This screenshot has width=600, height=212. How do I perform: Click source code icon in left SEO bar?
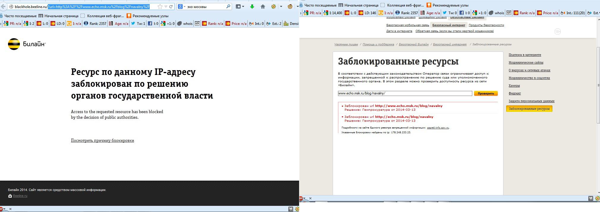coord(197,24)
